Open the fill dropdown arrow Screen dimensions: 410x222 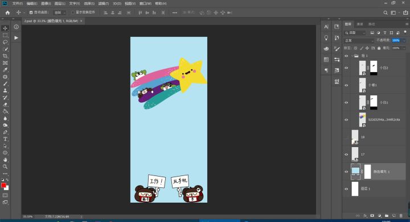tap(404, 48)
